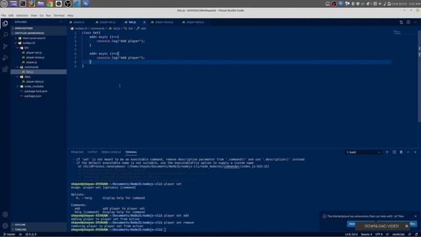
Task: Open the Run and Debug view
Action: [x=5, y=58]
